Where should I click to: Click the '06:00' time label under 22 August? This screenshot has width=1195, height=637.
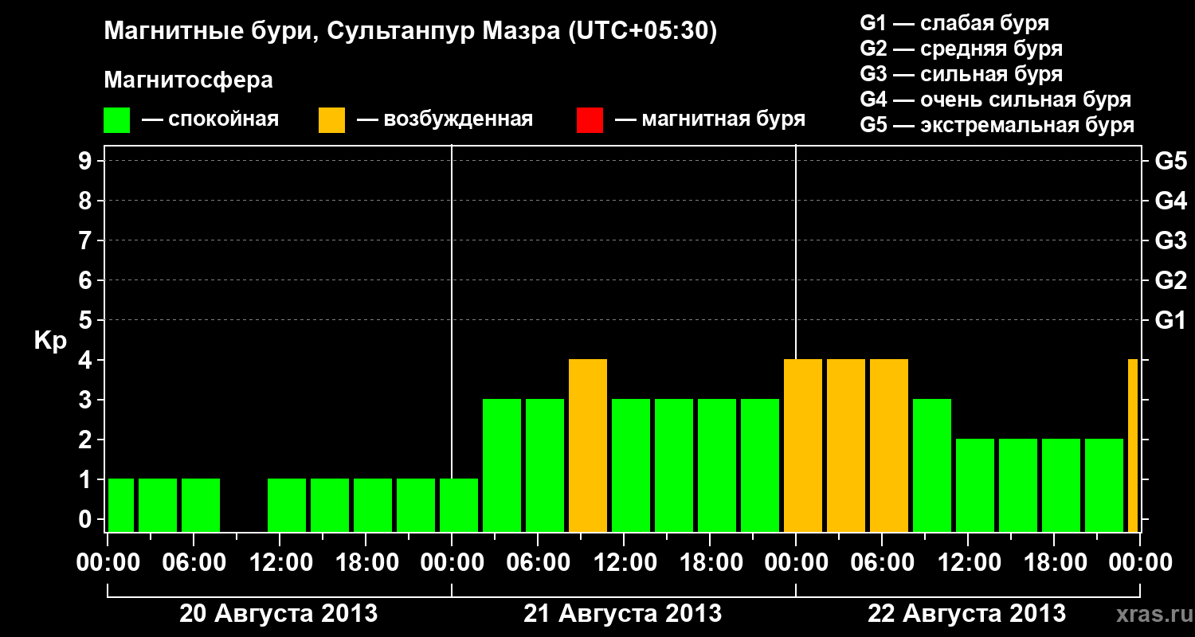tap(881, 563)
